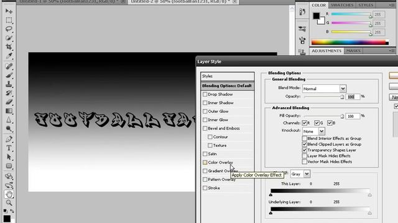Select the Rectangle shape tool

pyautogui.click(x=9, y=166)
